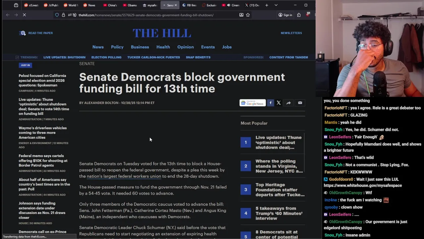Email this article via envelope icon
424x239 pixels.
coord(300,103)
